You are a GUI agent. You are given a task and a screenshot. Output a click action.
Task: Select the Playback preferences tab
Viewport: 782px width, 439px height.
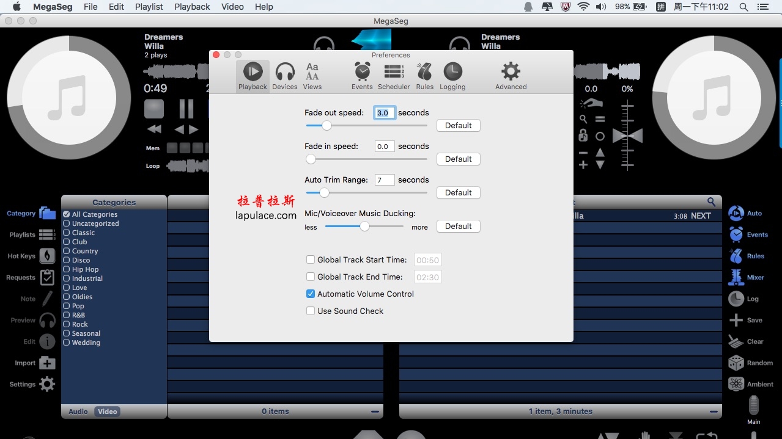tap(253, 76)
